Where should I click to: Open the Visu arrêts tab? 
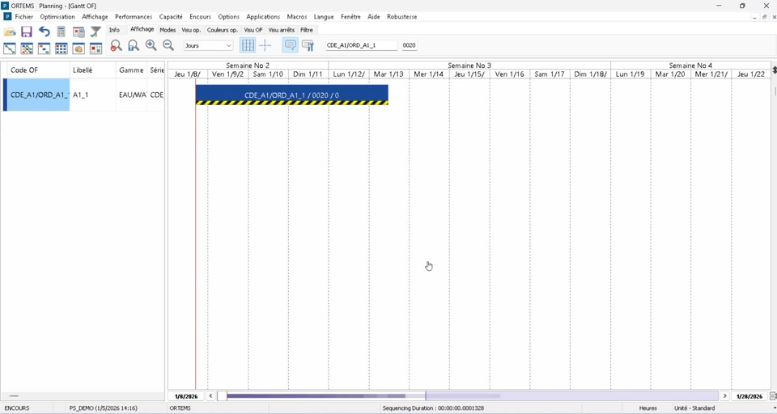pos(282,30)
